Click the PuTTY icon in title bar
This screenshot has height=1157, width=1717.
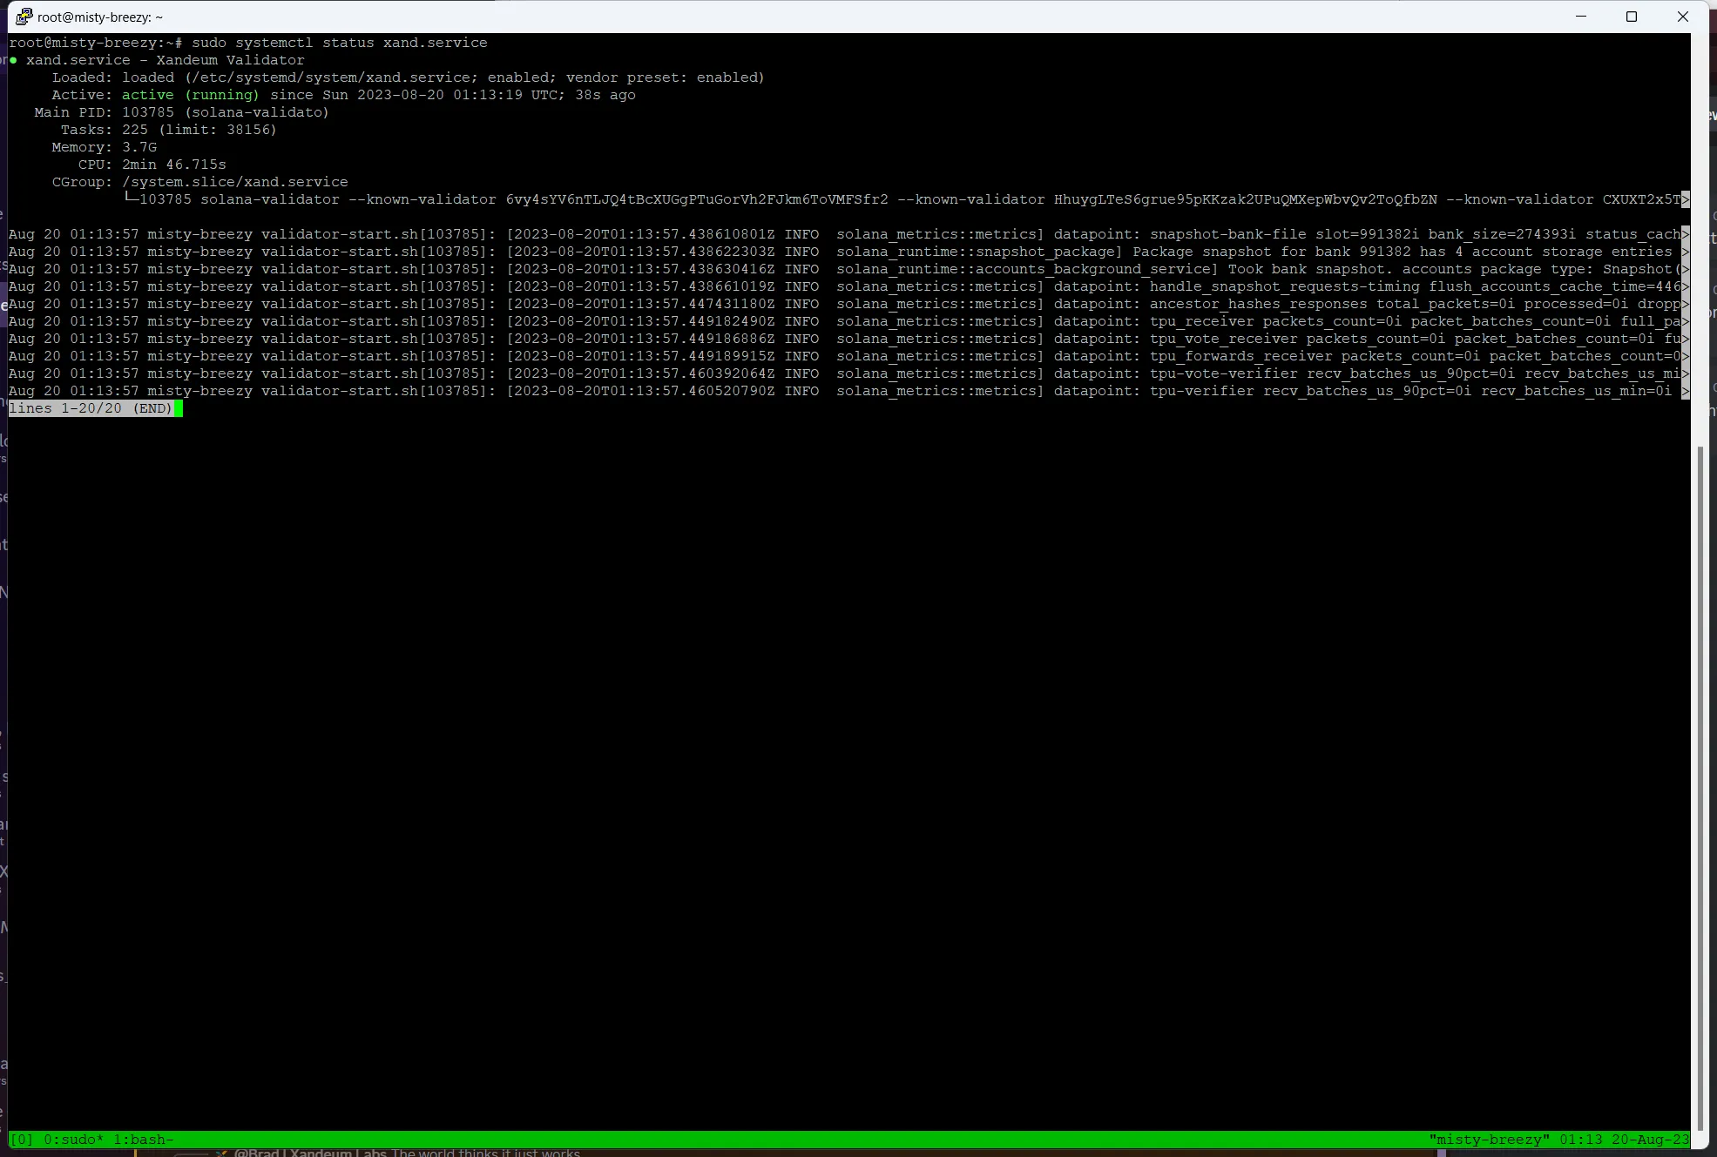tap(24, 17)
